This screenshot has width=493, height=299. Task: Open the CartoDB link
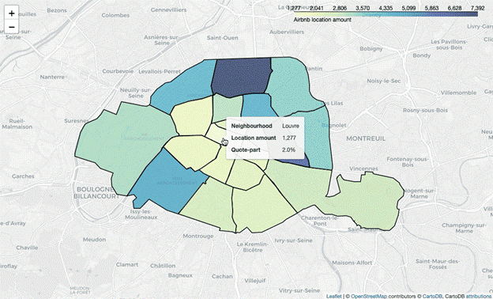pos(432,296)
